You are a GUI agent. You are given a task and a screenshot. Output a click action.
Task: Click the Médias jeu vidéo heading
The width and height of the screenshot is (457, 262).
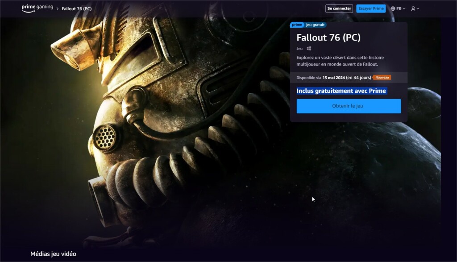[54, 254]
